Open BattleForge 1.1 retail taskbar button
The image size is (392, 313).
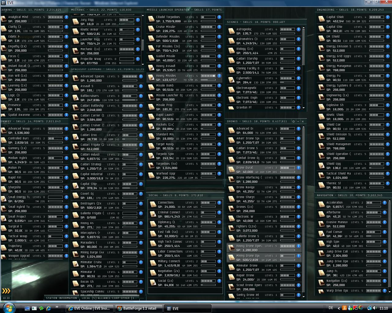click(139, 308)
